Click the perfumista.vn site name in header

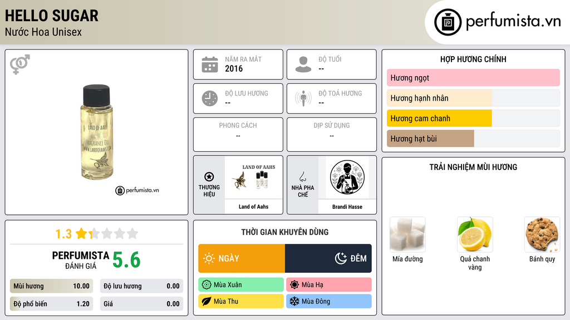(x=513, y=22)
